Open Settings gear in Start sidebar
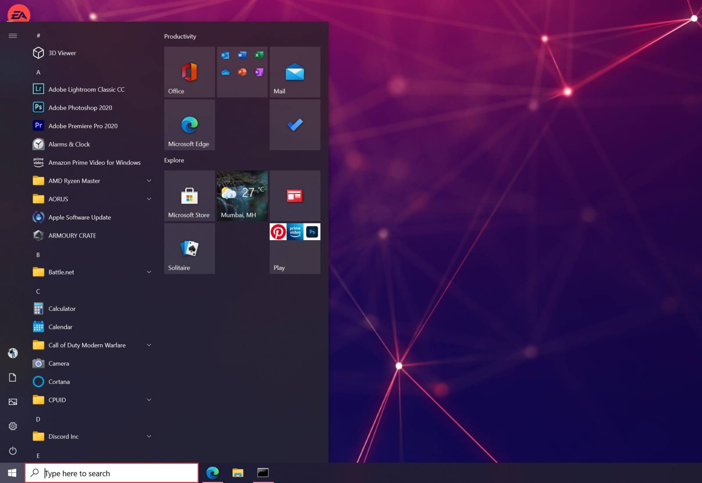Image resolution: width=702 pixels, height=483 pixels. pos(13,426)
